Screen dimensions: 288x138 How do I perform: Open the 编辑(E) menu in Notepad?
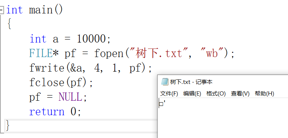click(x=192, y=94)
